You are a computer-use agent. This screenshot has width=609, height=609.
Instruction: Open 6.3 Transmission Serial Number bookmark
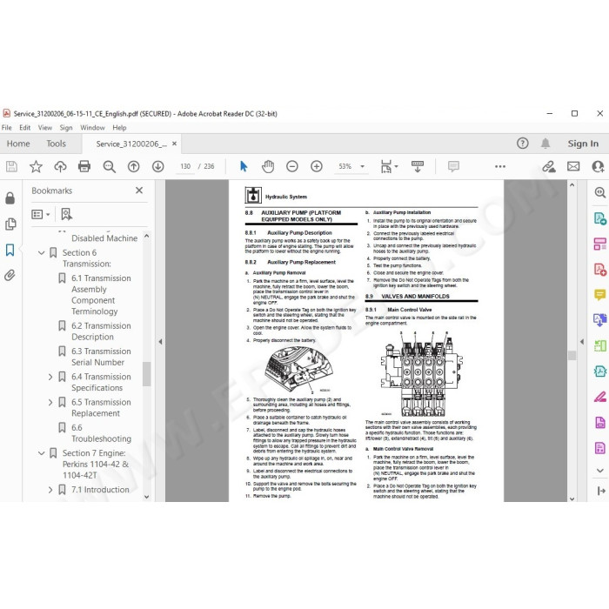101,357
